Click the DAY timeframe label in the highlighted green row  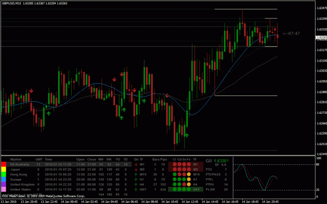(x=196, y=189)
